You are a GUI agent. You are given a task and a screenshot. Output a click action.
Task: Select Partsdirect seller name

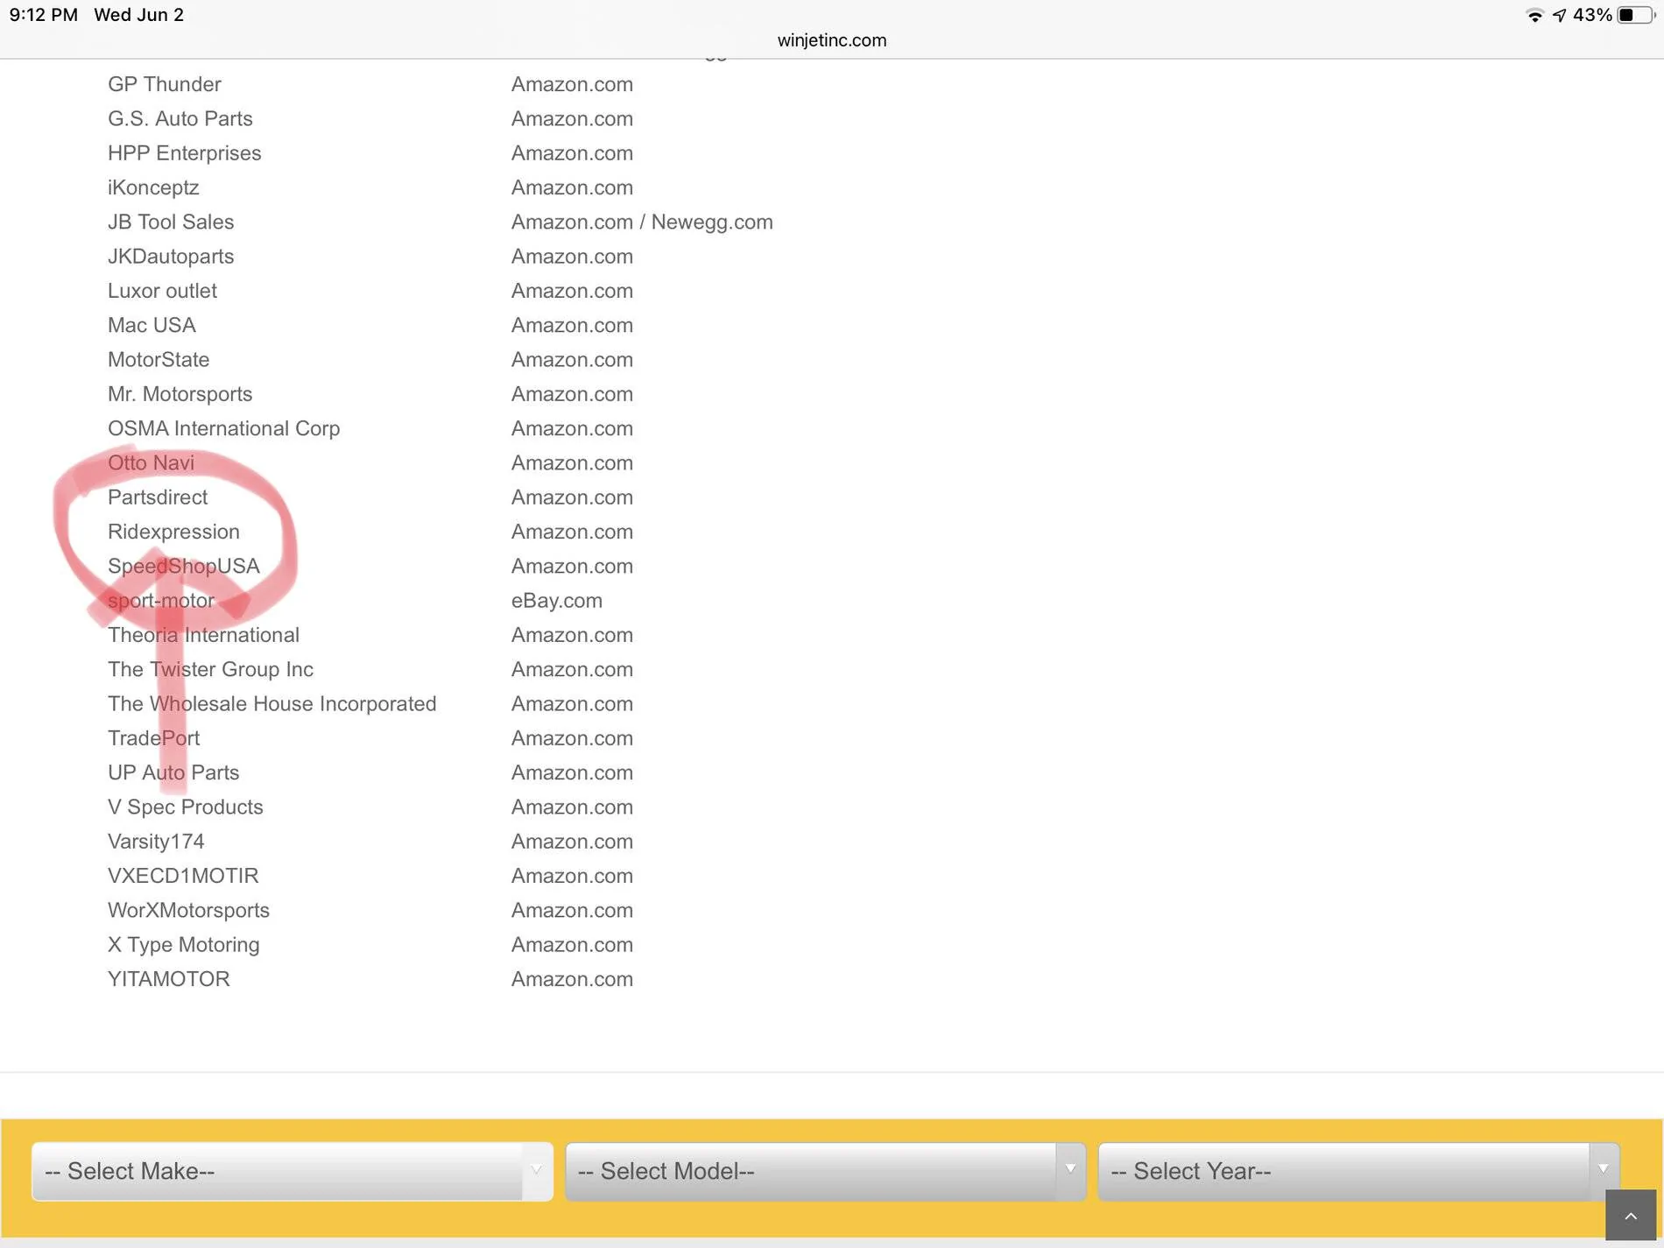pos(158,497)
